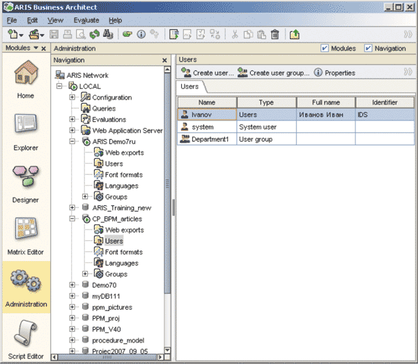
Task: Click the Refresh toolbar icon
Action: pos(94,34)
